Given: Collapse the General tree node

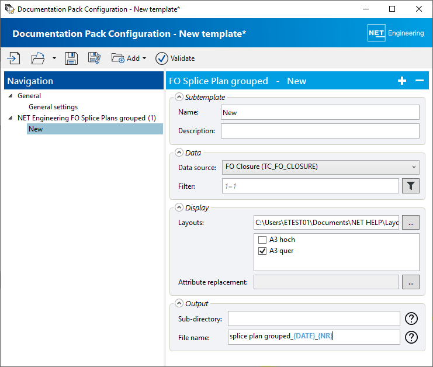Looking at the screenshot, I should pos(11,96).
